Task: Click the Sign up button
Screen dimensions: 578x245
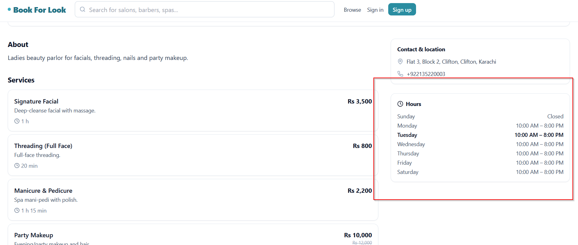Action: 402,10
